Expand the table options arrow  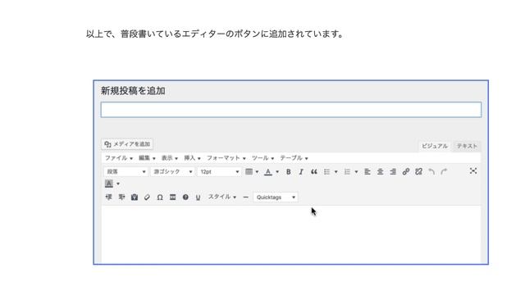[257, 172]
